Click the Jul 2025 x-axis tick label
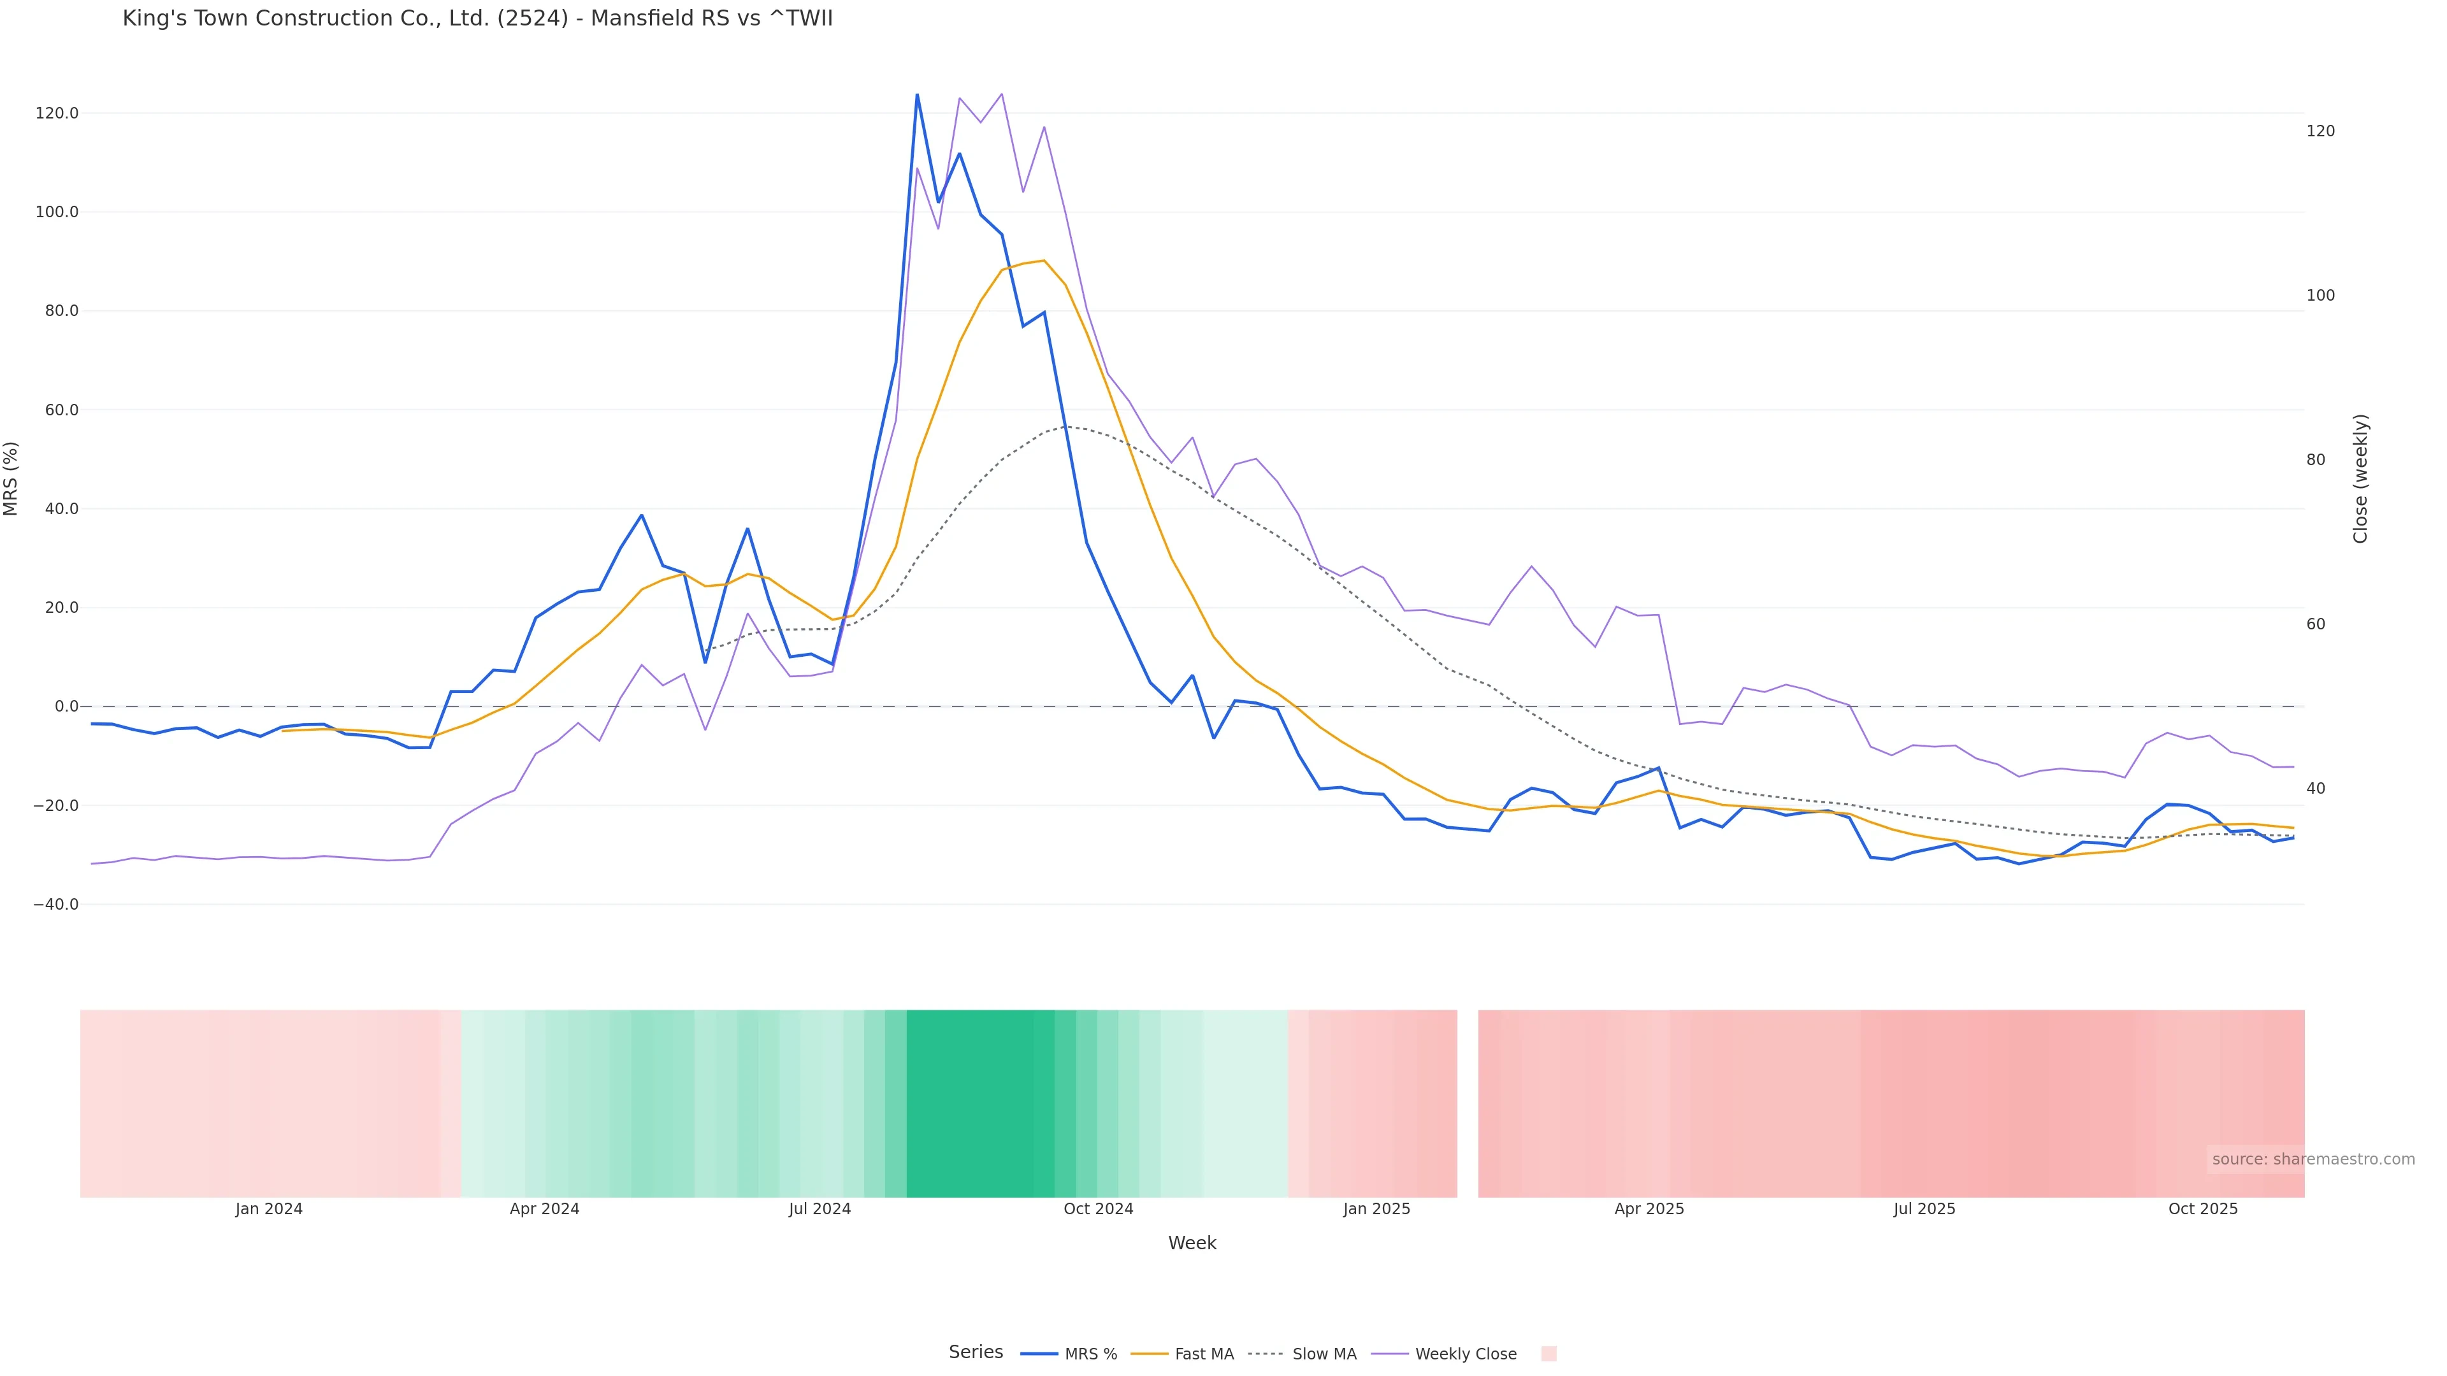Image resolution: width=2447 pixels, height=1376 pixels. (1924, 1209)
